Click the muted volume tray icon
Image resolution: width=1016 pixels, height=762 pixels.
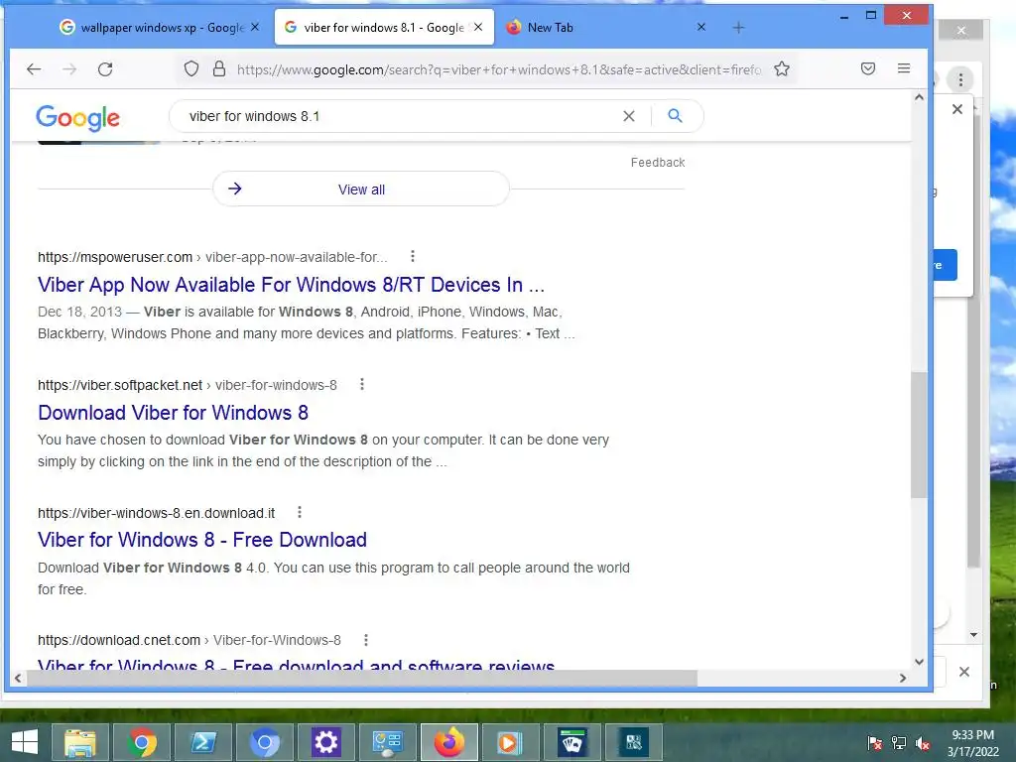(923, 743)
